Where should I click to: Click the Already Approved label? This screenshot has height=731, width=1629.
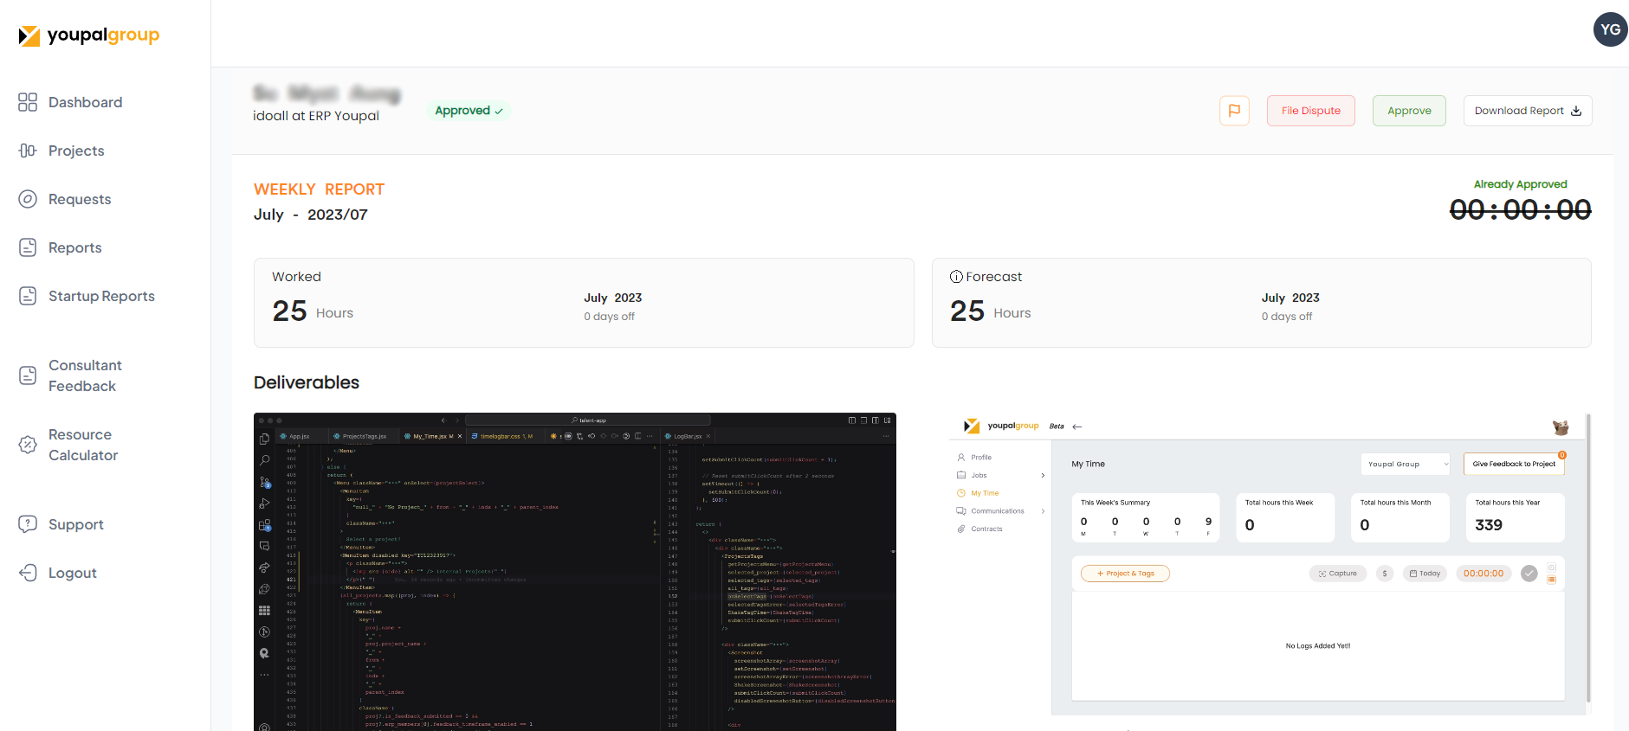pyautogui.click(x=1520, y=184)
